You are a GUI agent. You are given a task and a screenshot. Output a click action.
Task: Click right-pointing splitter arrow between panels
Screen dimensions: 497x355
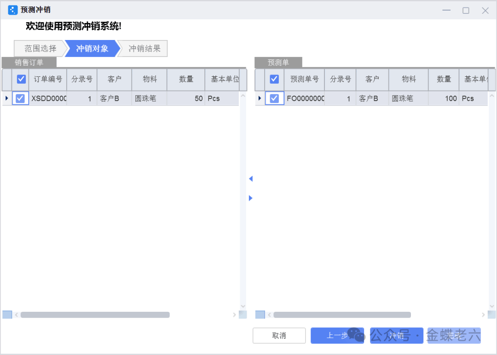[x=251, y=198]
